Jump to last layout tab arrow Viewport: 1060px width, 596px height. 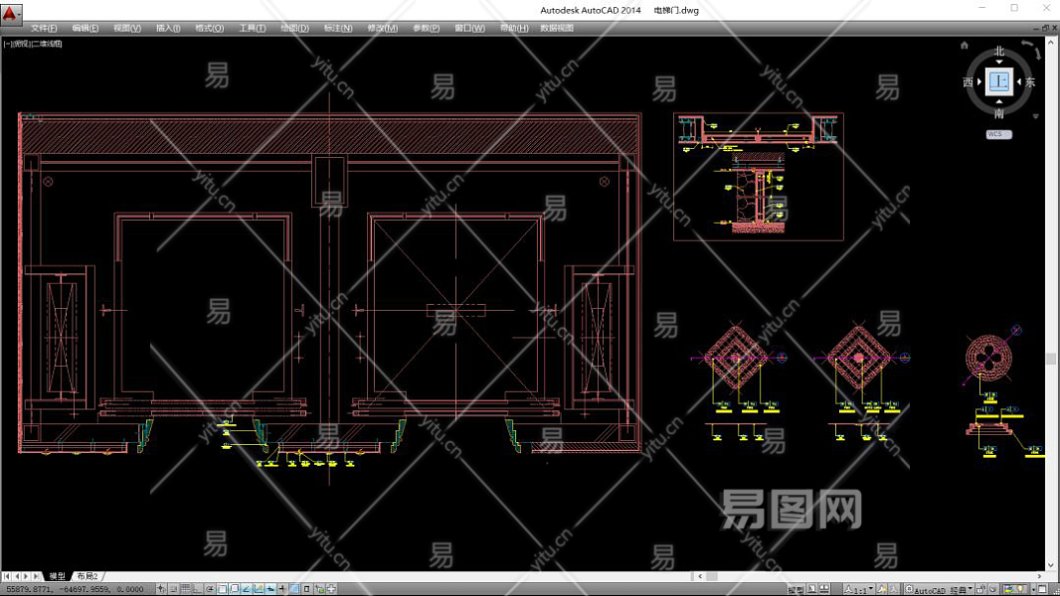coord(37,576)
